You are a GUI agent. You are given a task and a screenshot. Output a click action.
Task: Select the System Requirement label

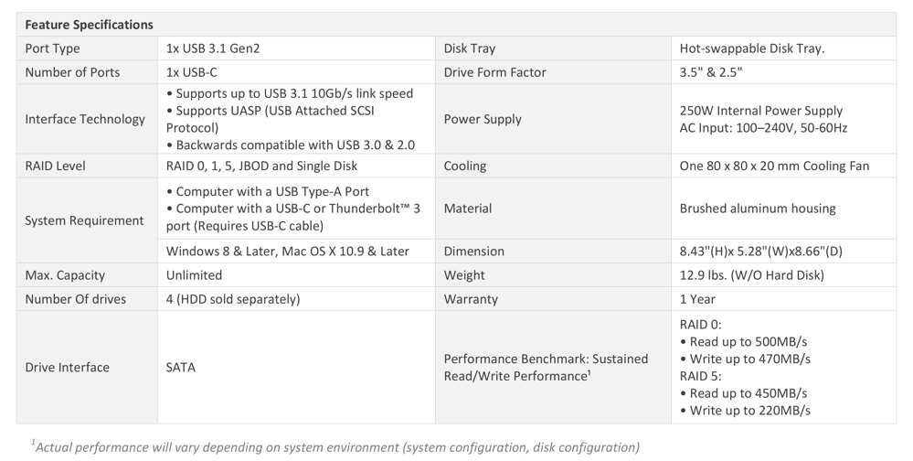coord(84,220)
